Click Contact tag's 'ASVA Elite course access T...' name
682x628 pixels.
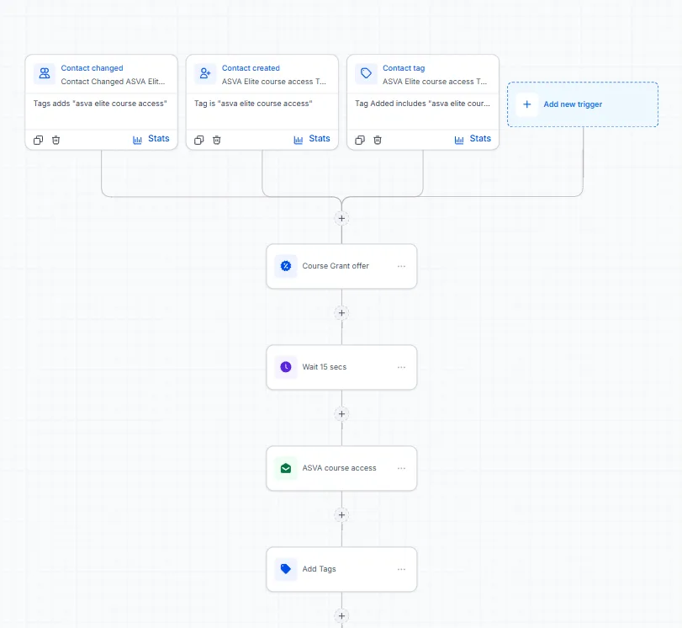[x=435, y=82]
